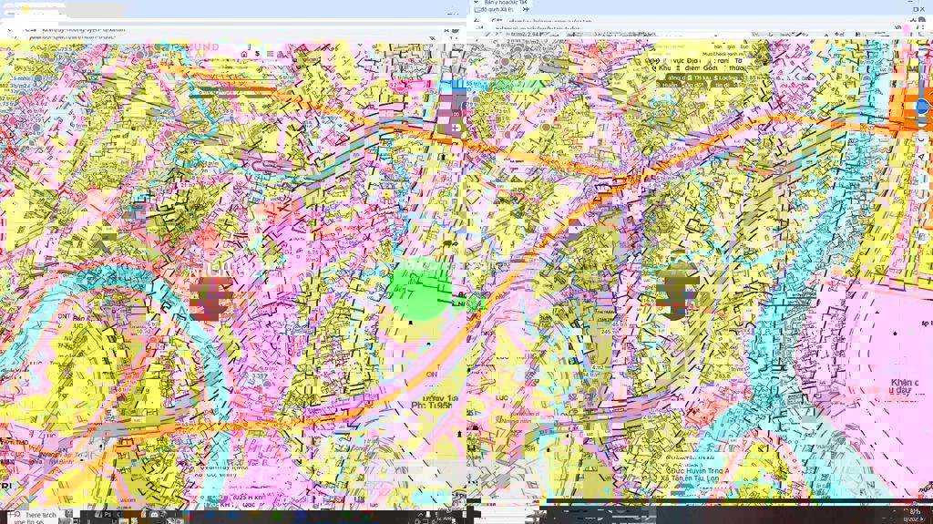Screen dimensions: 933x524
Task: Select the dark red circular marker on map
Action: [x=213, y=297]
